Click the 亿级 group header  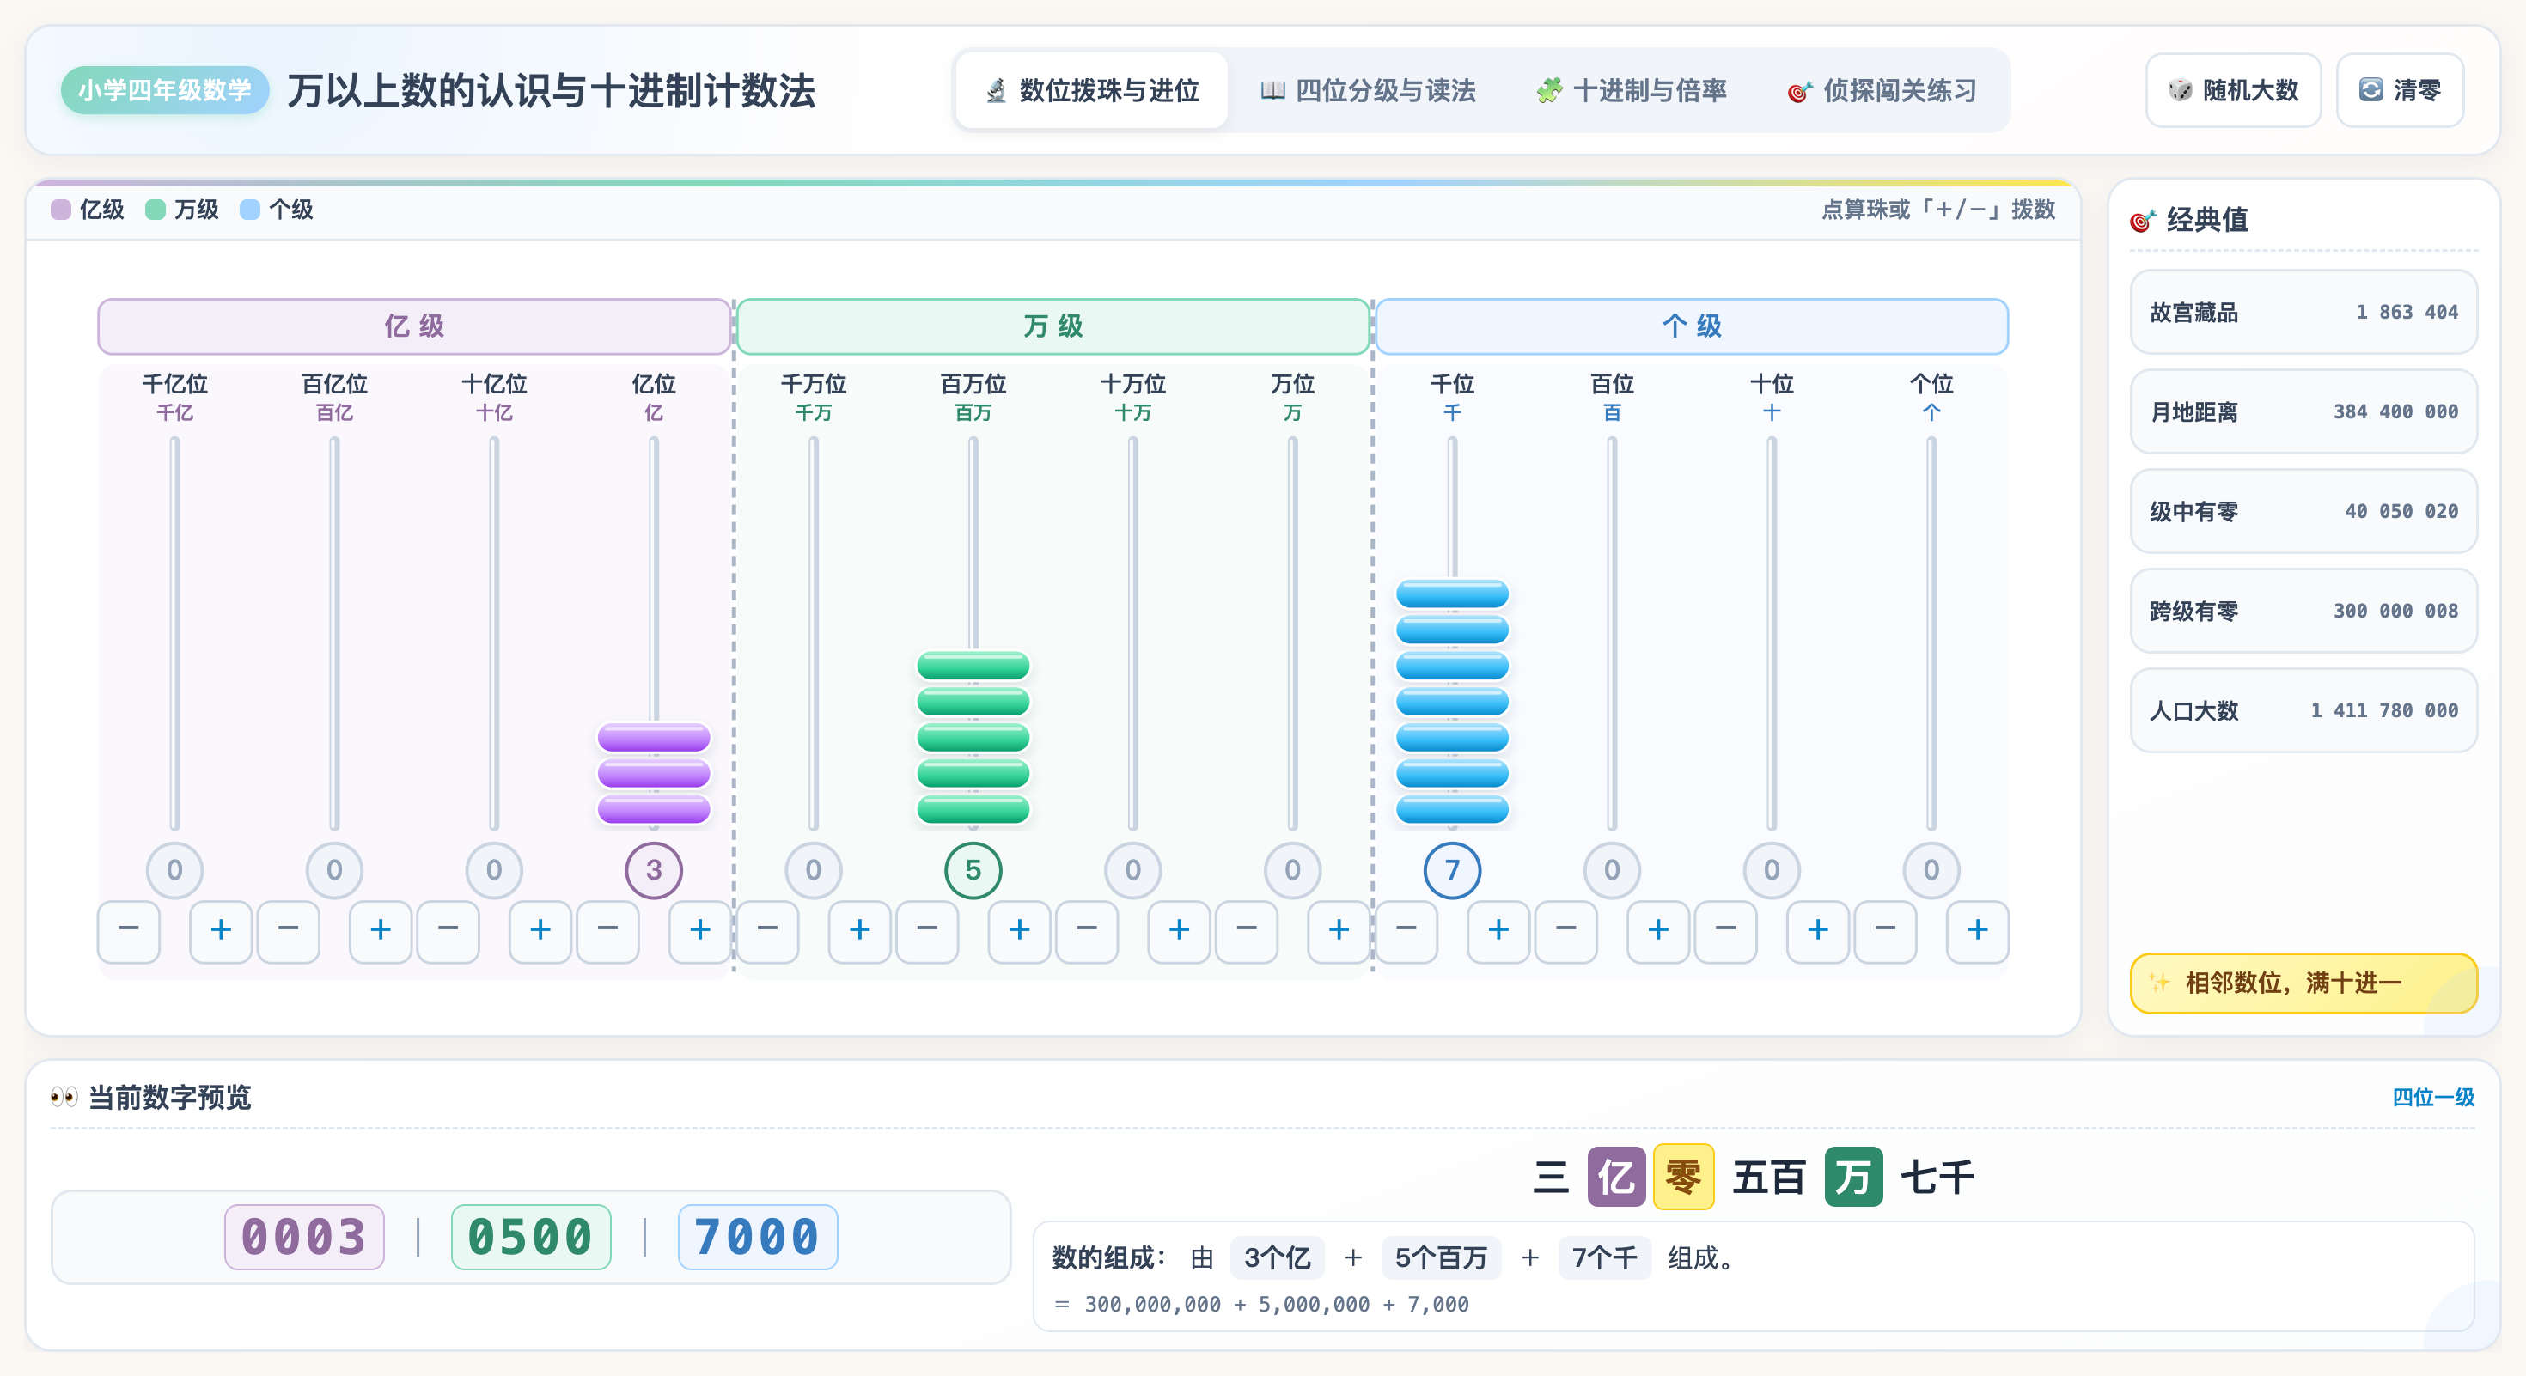pyautogui.click(x=415, y=326)
